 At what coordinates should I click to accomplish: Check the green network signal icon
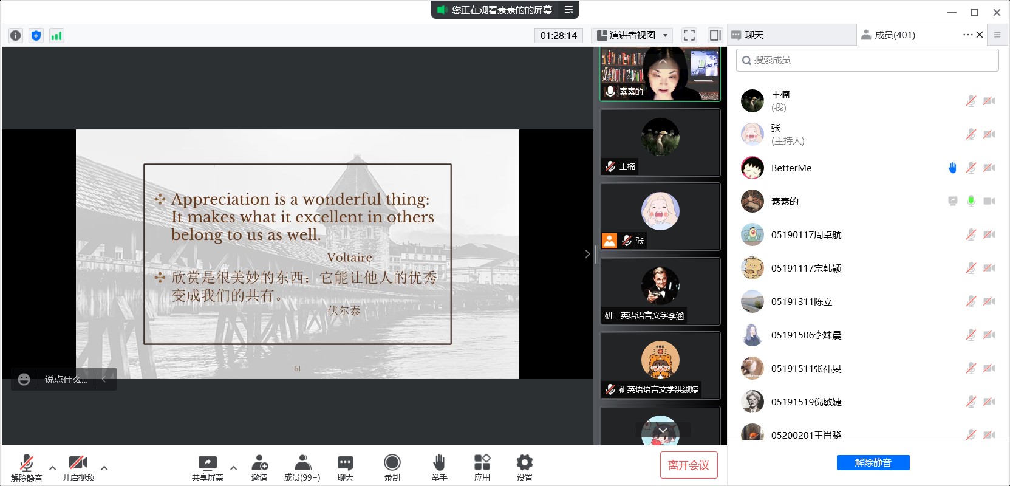56,35
